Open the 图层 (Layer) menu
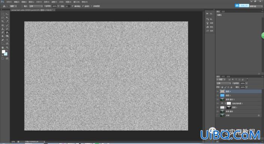Viewport: 264px width, 144px height. click(x=31, y=2)
